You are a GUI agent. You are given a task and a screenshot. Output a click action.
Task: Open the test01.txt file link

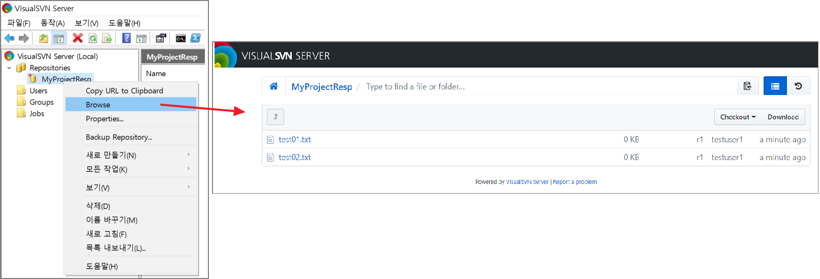(294, 139)
